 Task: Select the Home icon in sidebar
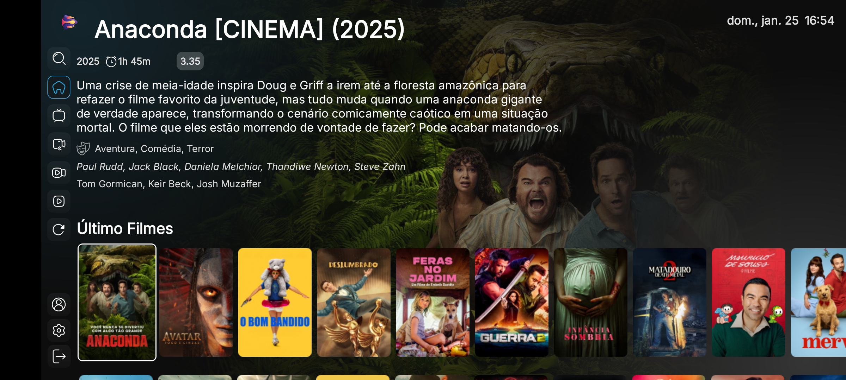(59, 87)
